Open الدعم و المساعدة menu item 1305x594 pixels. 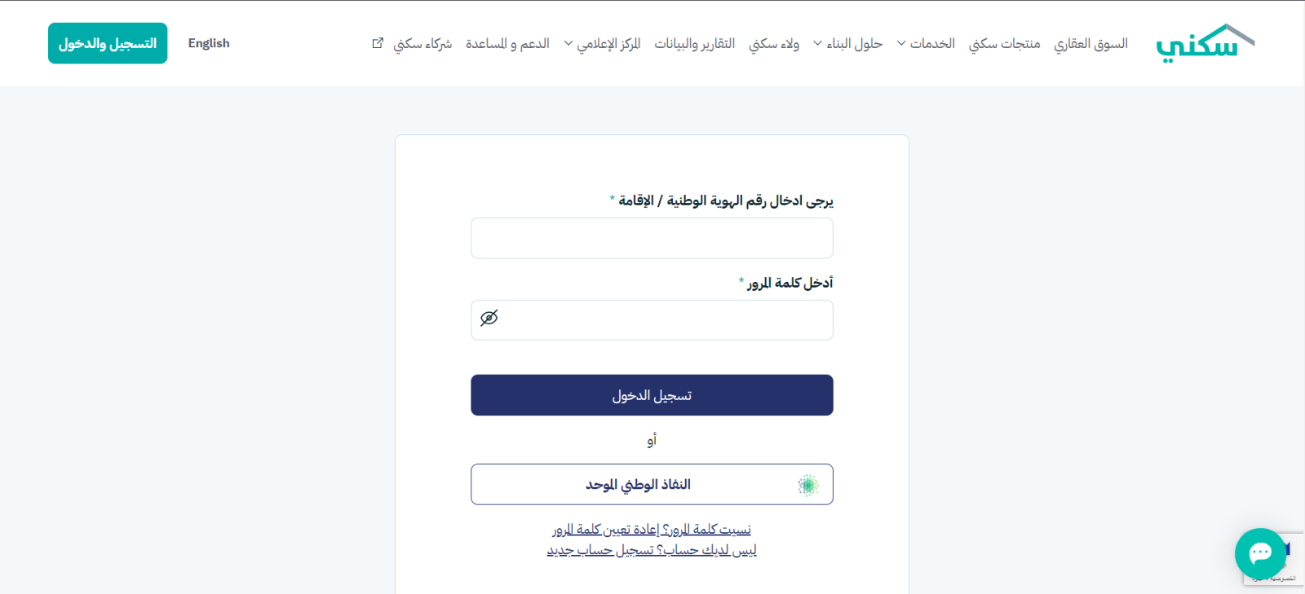pyautogui.click(x=507, y=43)
